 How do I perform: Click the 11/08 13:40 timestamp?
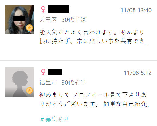tap(136, 10)
